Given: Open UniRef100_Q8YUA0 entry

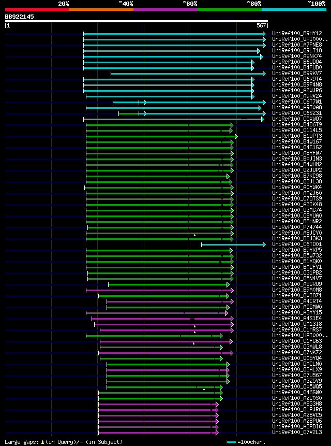Looking at the screenshot, I should (x=297, y=215).
